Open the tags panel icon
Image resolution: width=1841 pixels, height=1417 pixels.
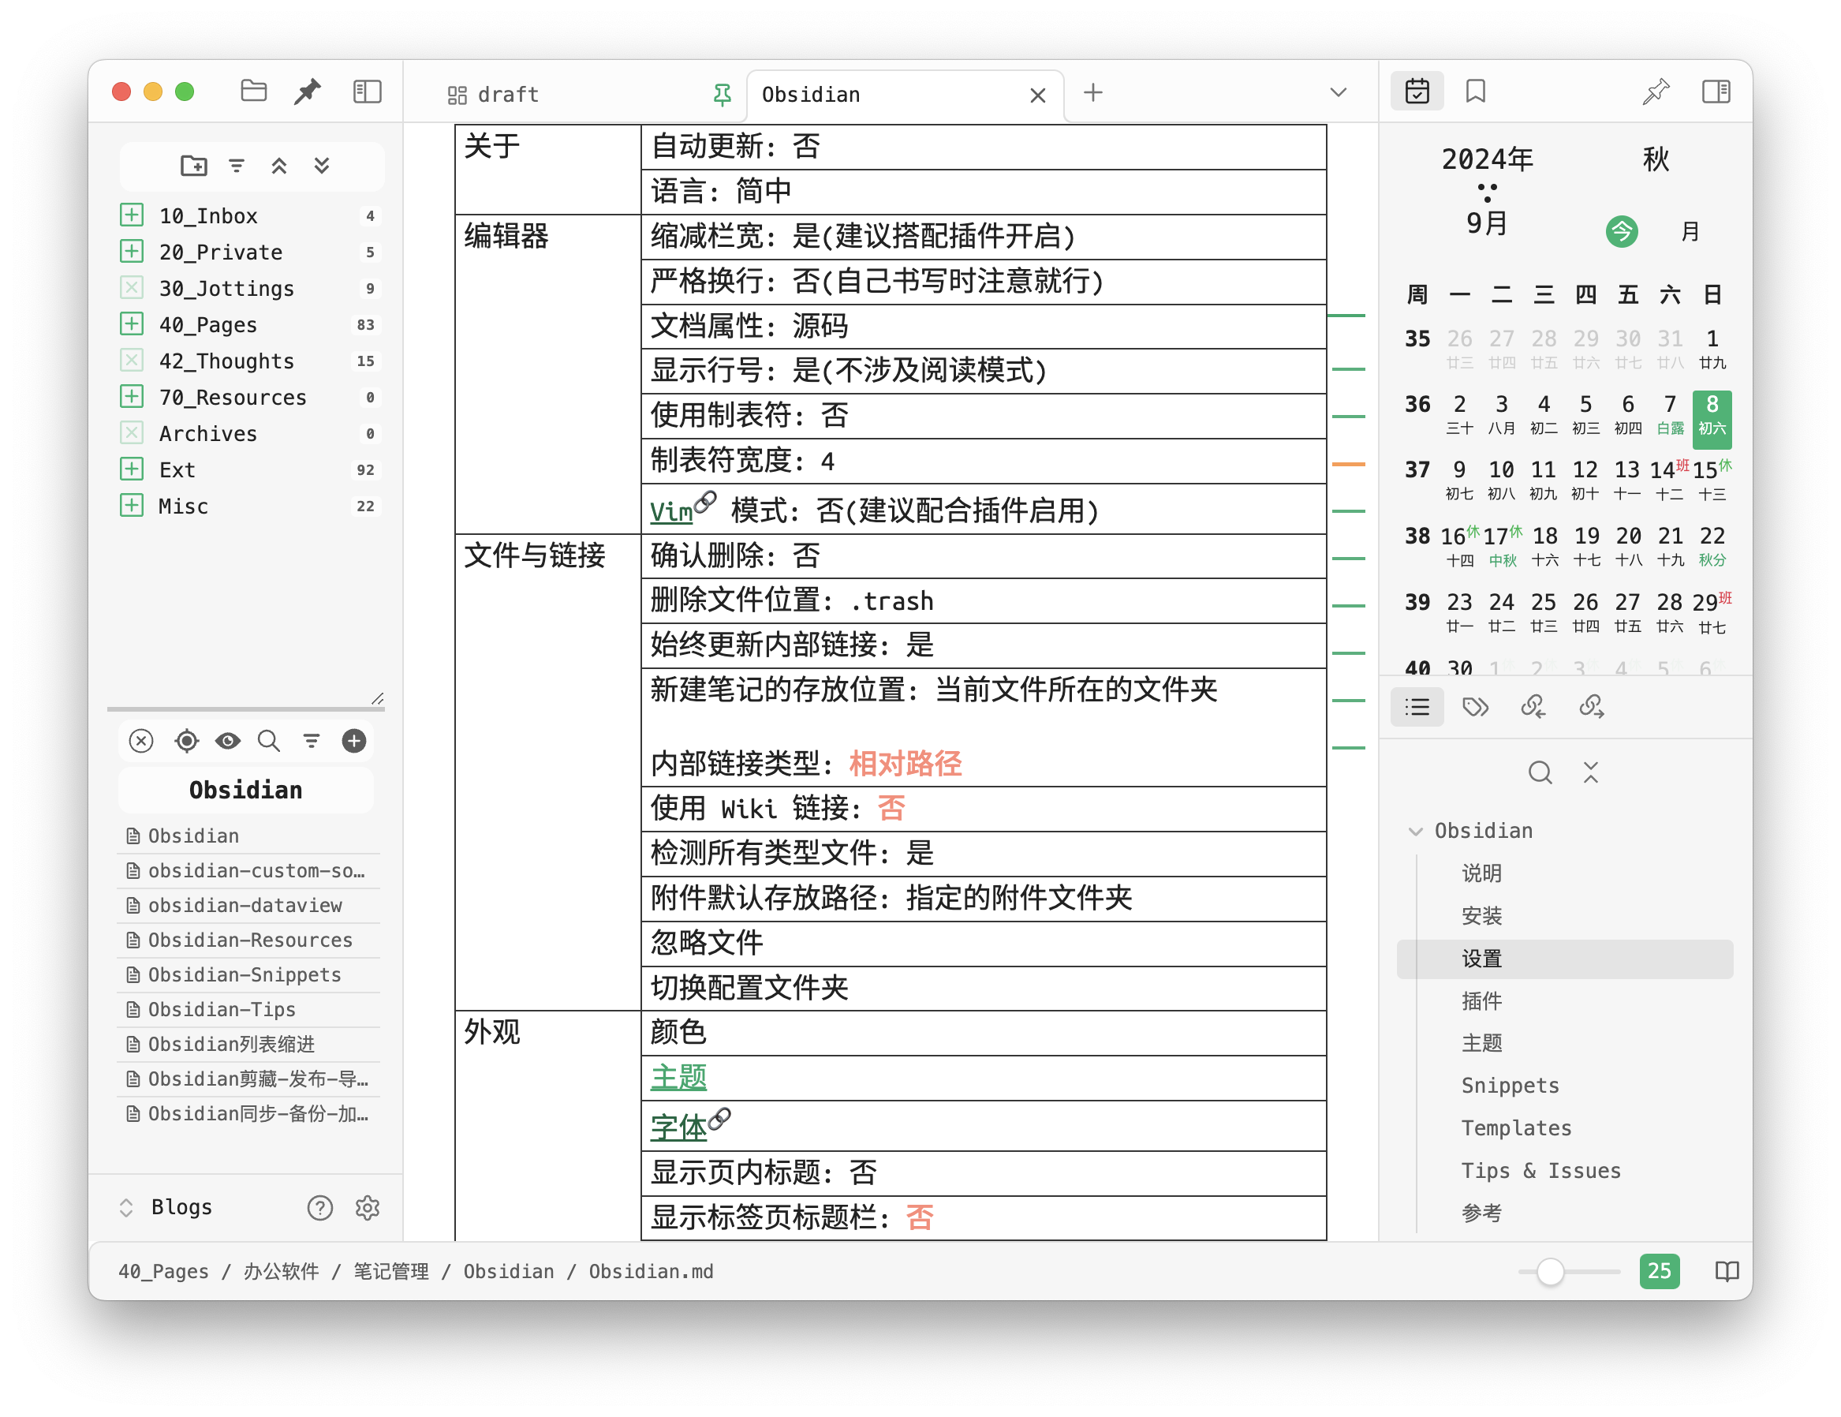(x=1475, y=706)
